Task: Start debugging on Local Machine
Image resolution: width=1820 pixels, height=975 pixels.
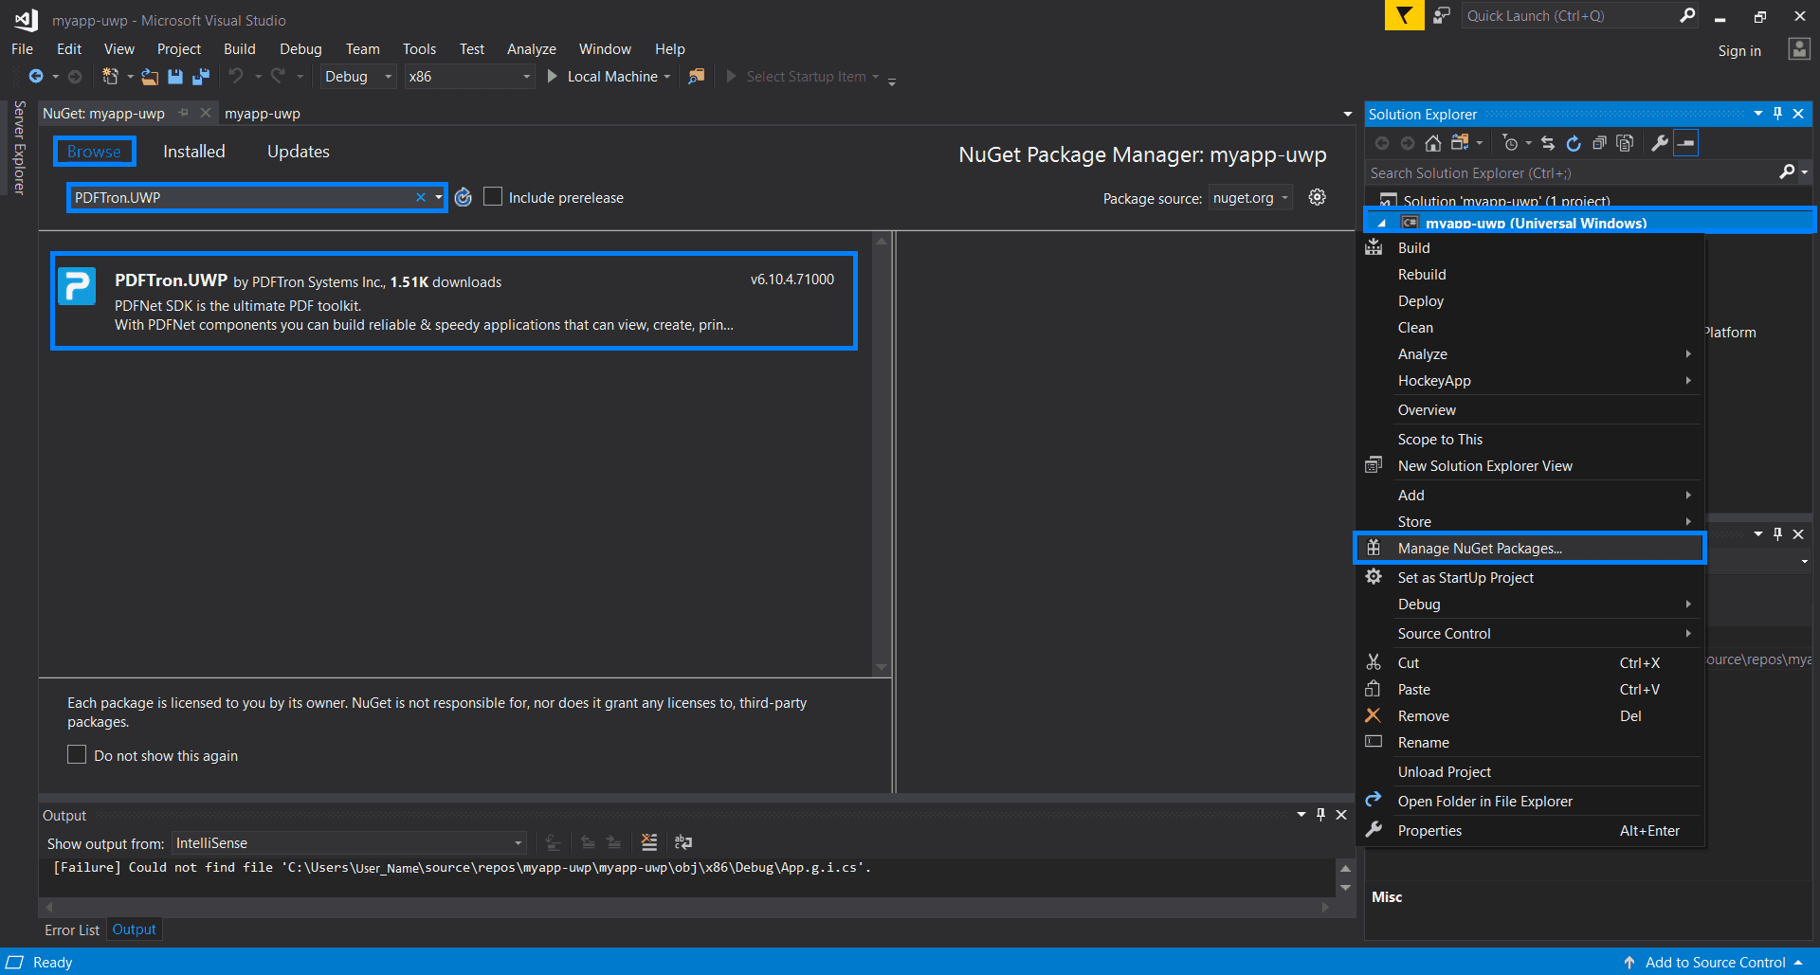Action: [603, 77]
